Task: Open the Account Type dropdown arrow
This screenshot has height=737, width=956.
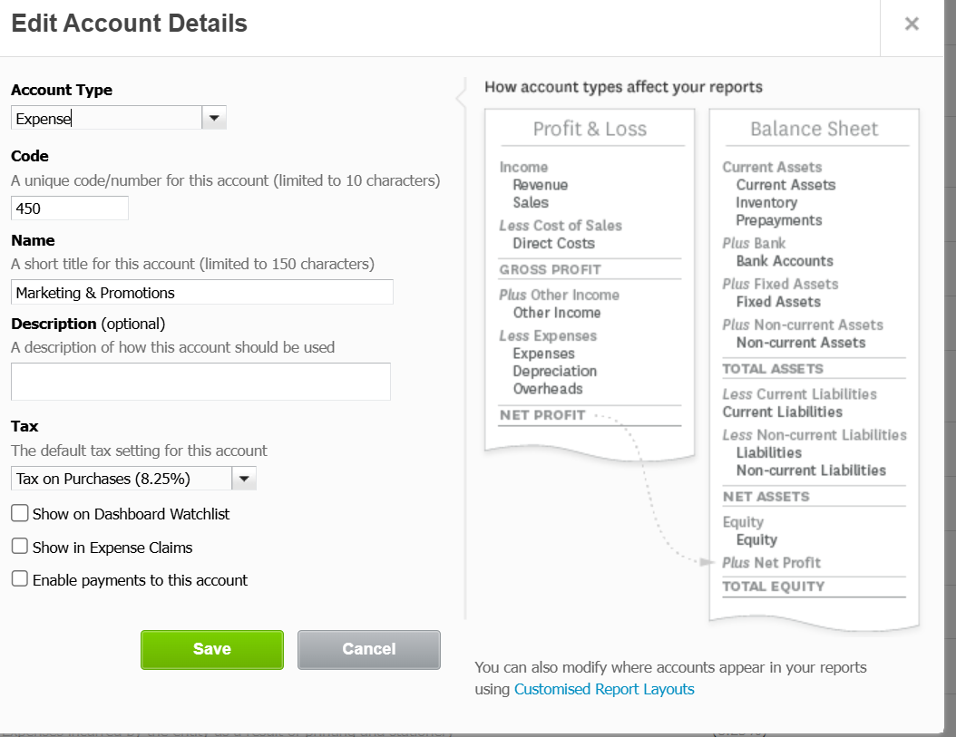Action: pyautogui.click(x=214, y=118)
